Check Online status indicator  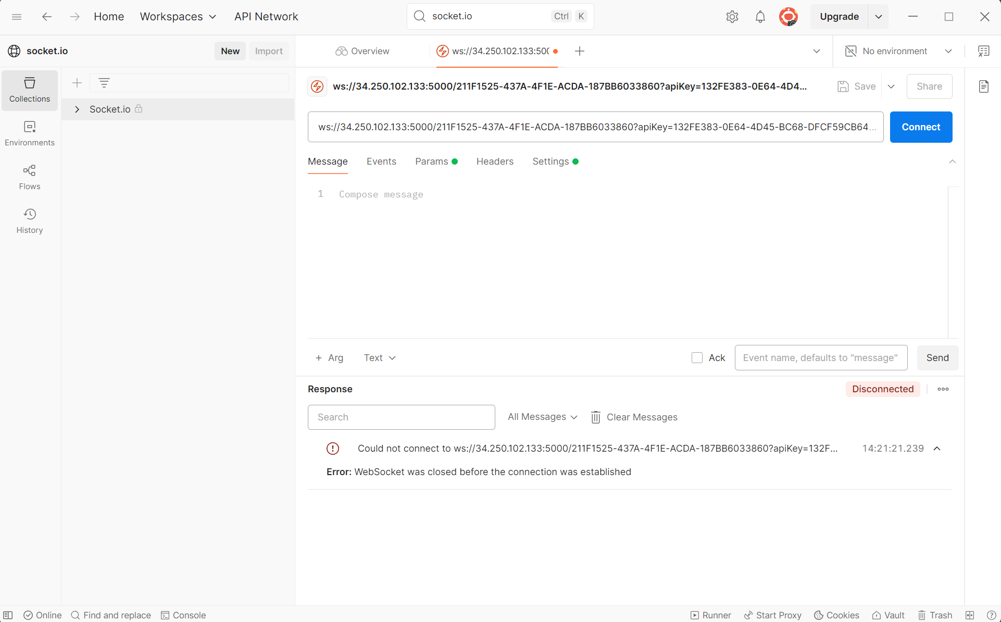pos(43,615)
